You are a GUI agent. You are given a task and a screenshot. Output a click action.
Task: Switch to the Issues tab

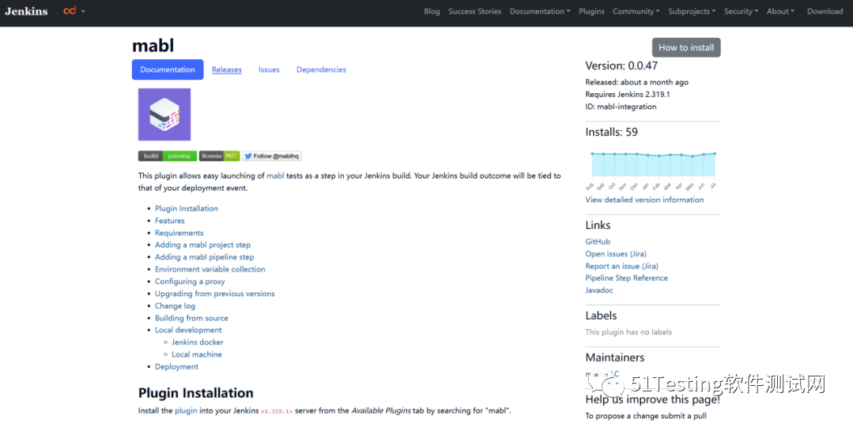click(x=270, y=69)
